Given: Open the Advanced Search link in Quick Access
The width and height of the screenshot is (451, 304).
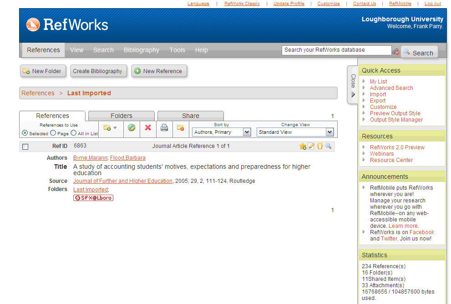Looking at the screenshot, I should click(x=391, y=88).
